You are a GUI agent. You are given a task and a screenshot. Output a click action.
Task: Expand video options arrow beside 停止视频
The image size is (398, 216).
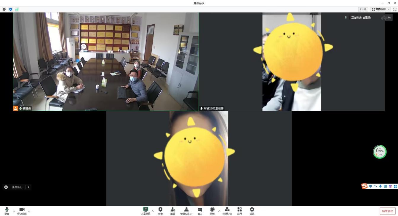click(29, 211)
